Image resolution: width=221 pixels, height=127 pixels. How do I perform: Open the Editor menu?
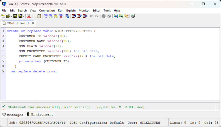[x=96, y=11]
